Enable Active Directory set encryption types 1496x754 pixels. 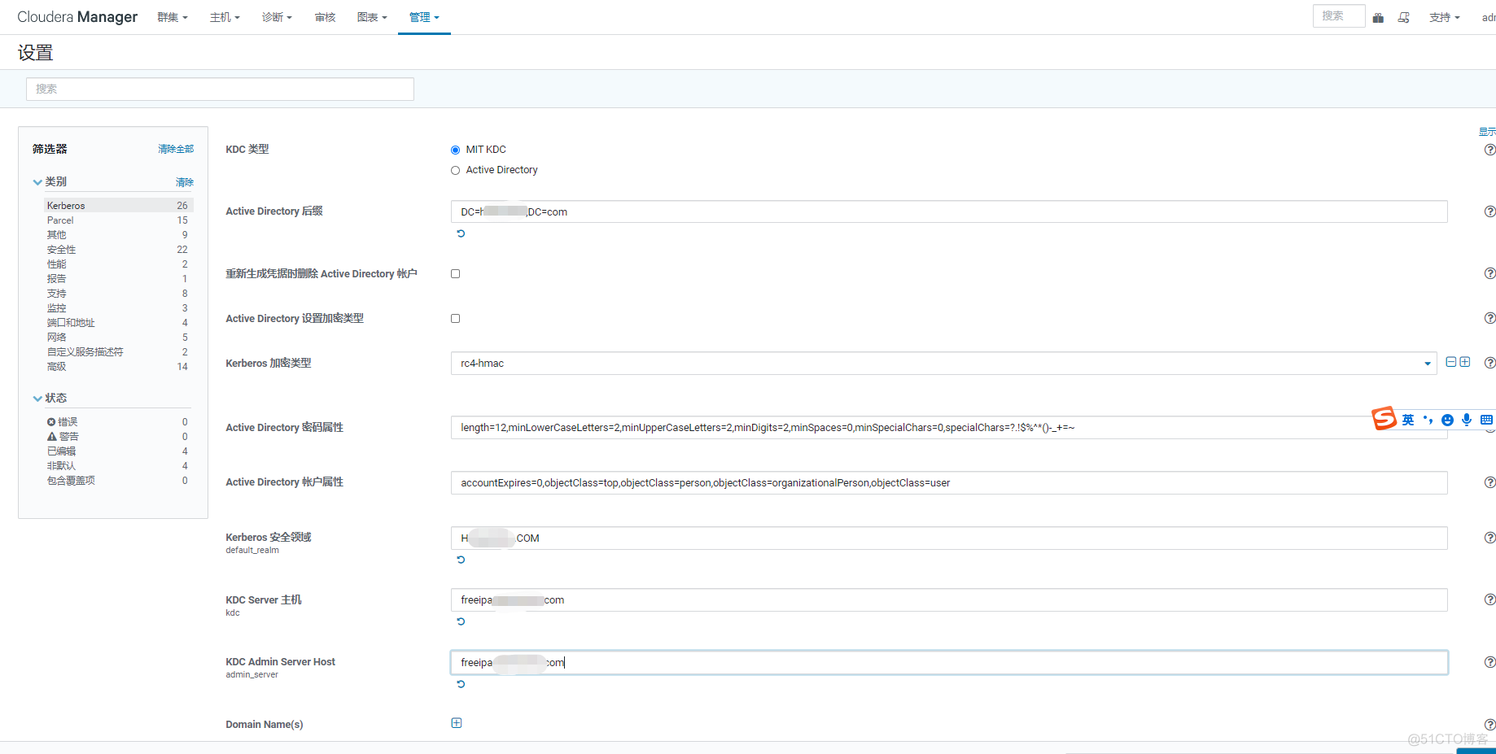pyautogui.click(x=455, y=318)
